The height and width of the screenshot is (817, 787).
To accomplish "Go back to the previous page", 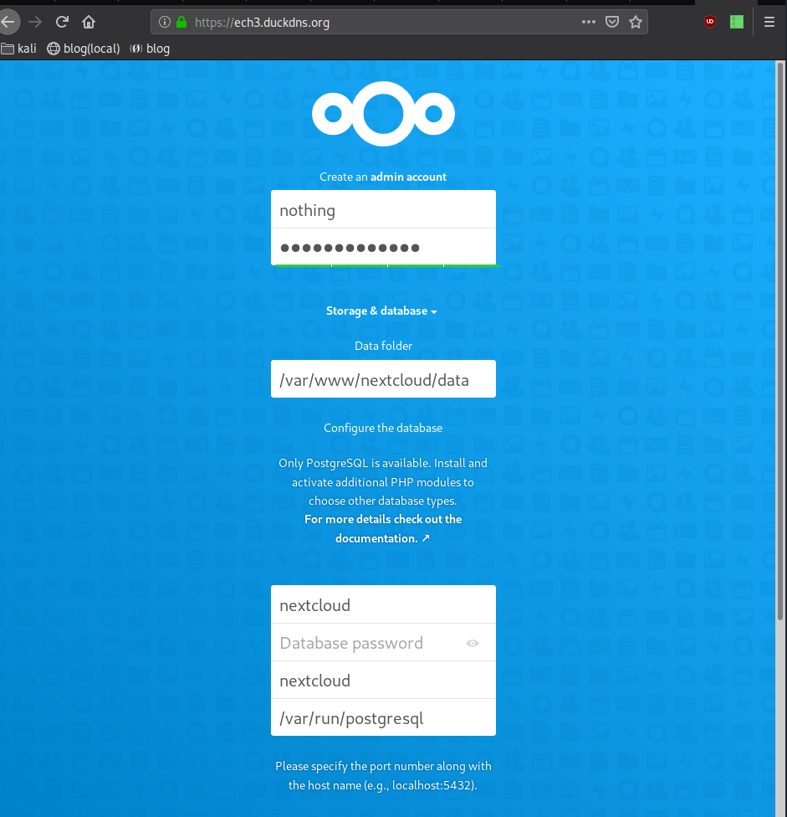I will pyautogui.click(x=8, y=22).
